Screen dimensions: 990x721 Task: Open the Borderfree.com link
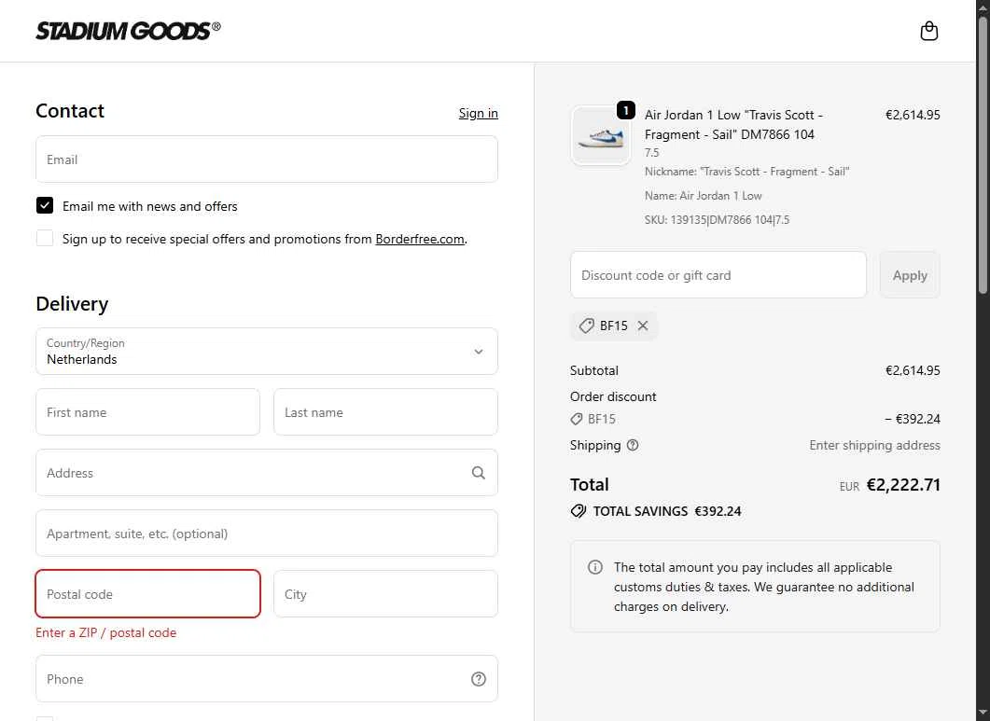point(420,239)
